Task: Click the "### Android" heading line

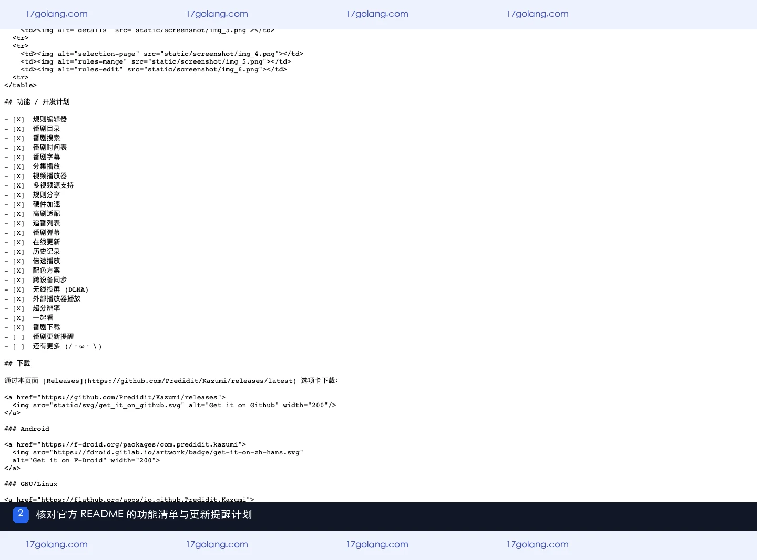Action: pos(27,429)
